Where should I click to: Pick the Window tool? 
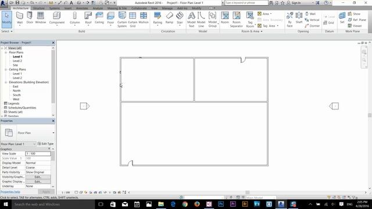[40, 18]
